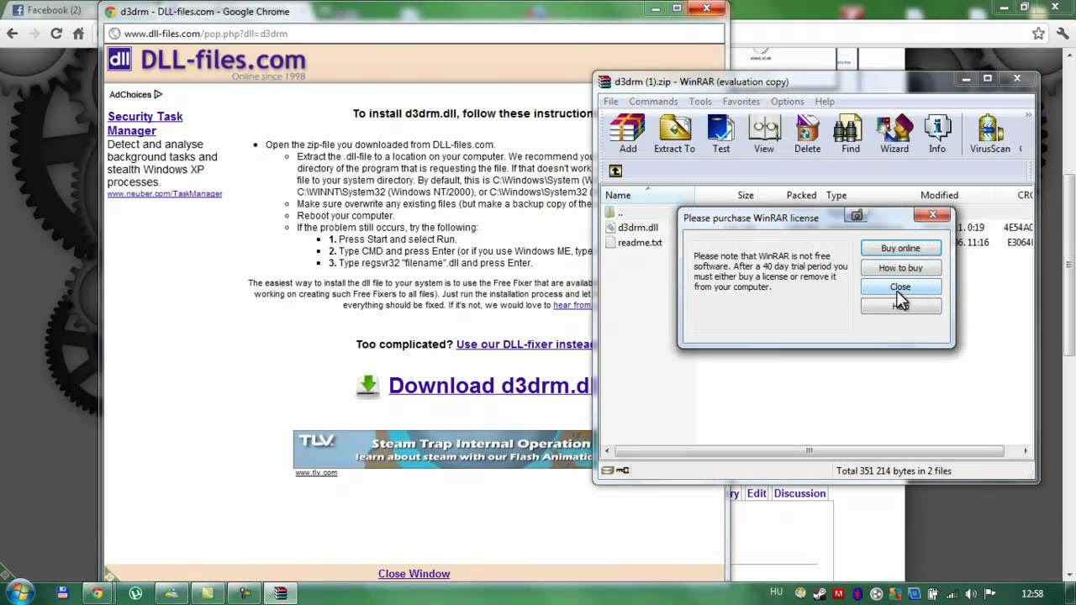This screenshot has width=1076, height=605.
Task: Open Chrome wrench settings menu
Action: coord(1062,34)
